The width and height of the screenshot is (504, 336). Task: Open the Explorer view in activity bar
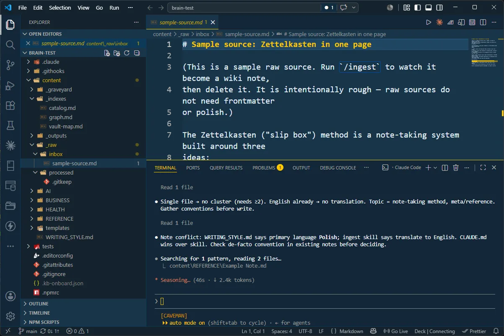[10, 25]
